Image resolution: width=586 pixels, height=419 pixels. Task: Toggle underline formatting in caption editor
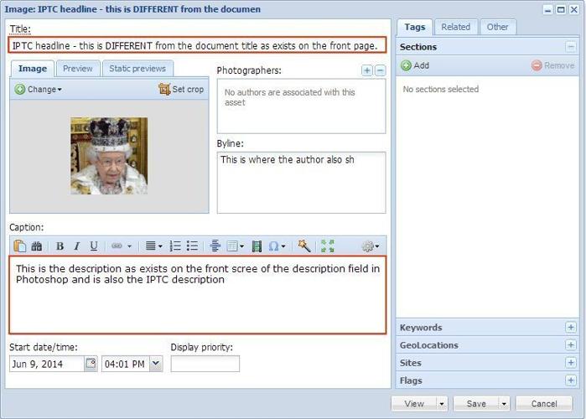click(93, 246)
